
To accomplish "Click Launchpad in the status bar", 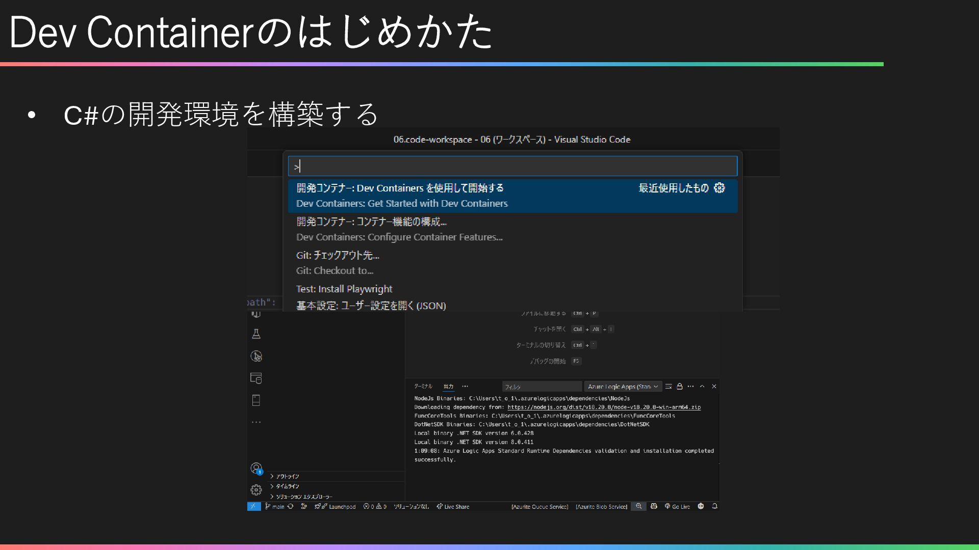I will click(335, 506).
